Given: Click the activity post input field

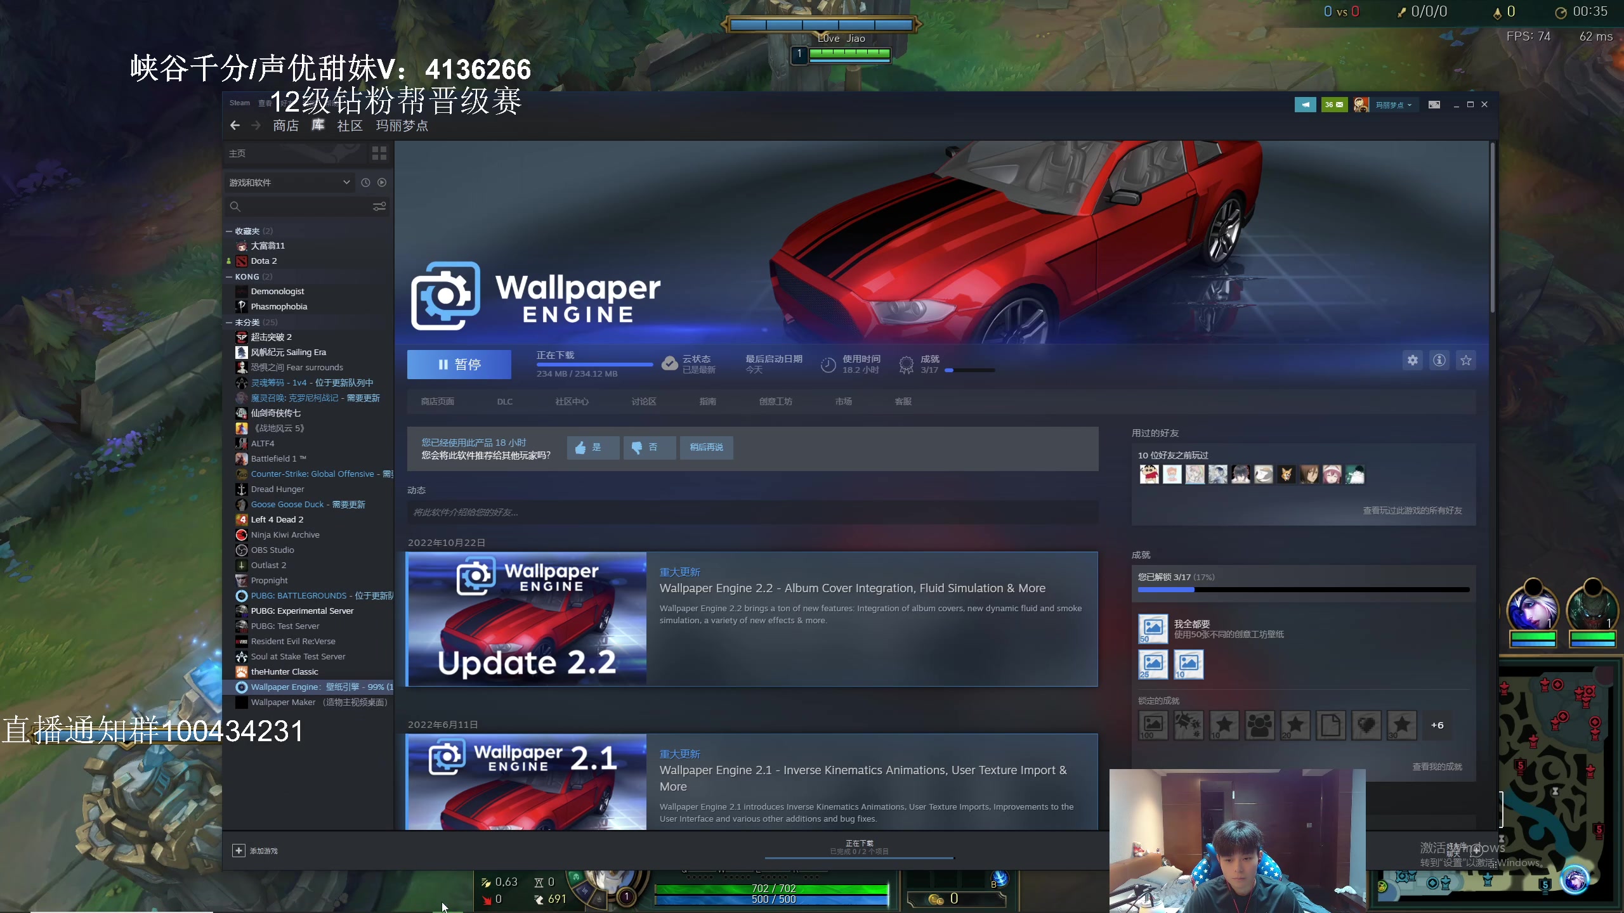Looking at the screenshot, I should 752,512.
